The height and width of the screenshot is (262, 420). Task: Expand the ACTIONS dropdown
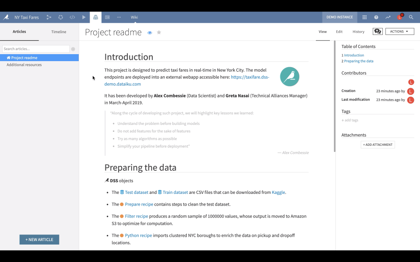pos(399,31)
